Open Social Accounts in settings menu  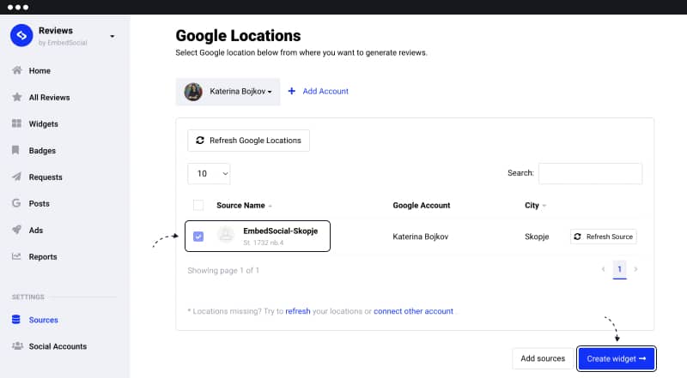(x=58, y=346)
